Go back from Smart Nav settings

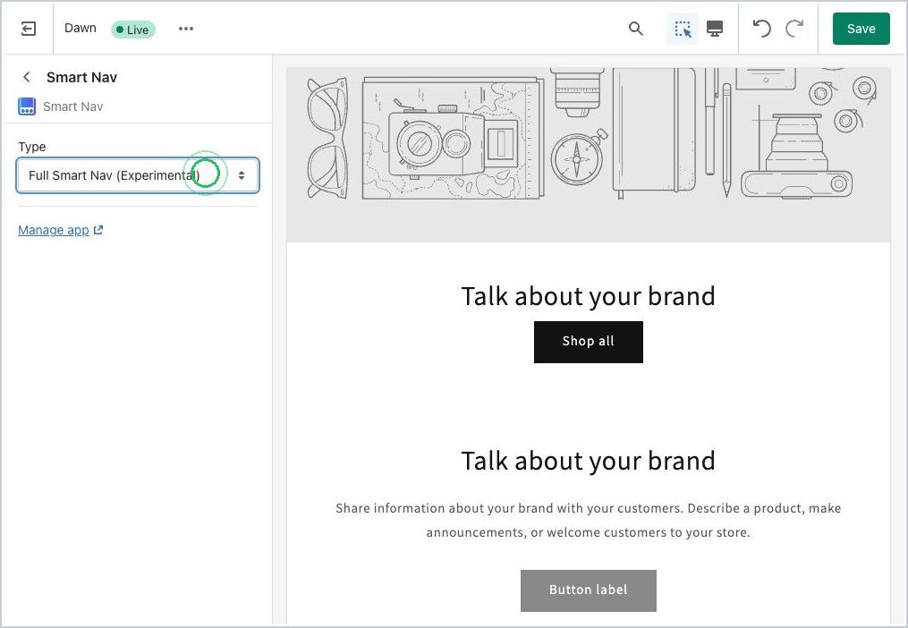coord(27,77)
